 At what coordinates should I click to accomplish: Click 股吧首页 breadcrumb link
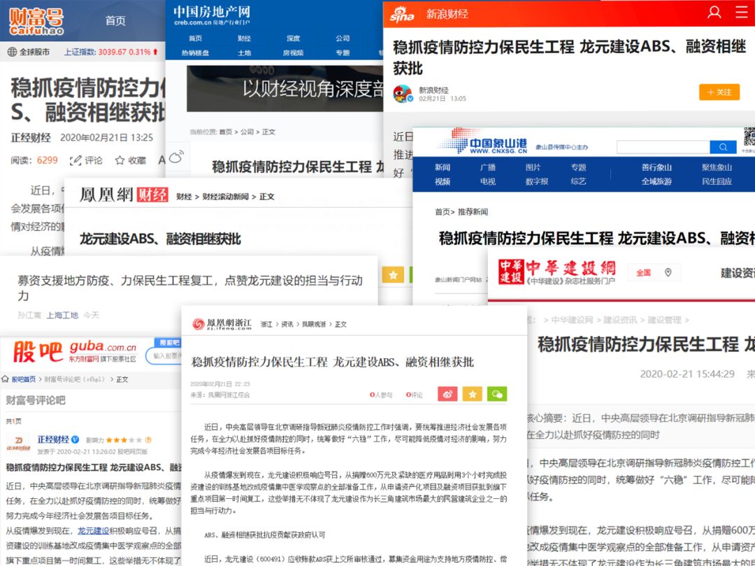click(23, 379)
